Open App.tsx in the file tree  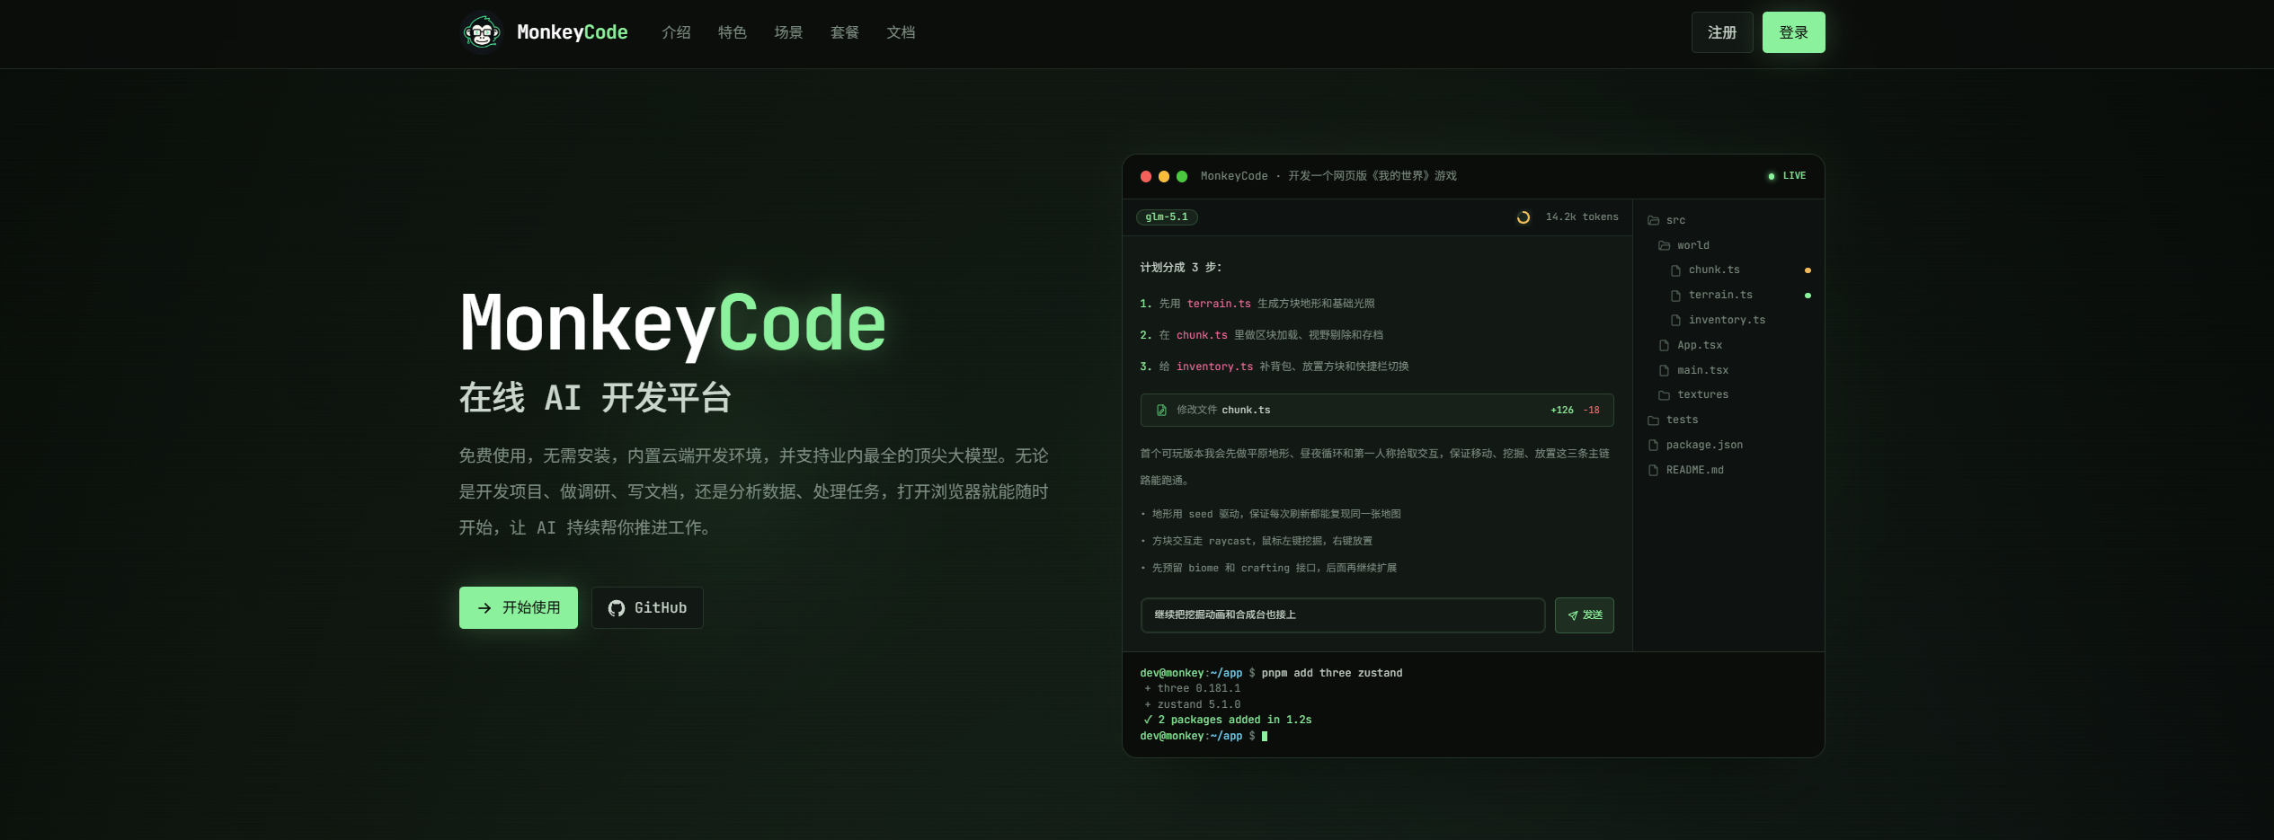(x=1691, y=345)
